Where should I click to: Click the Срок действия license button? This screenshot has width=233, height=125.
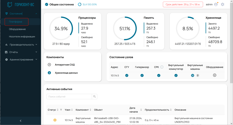pos(183,4)
